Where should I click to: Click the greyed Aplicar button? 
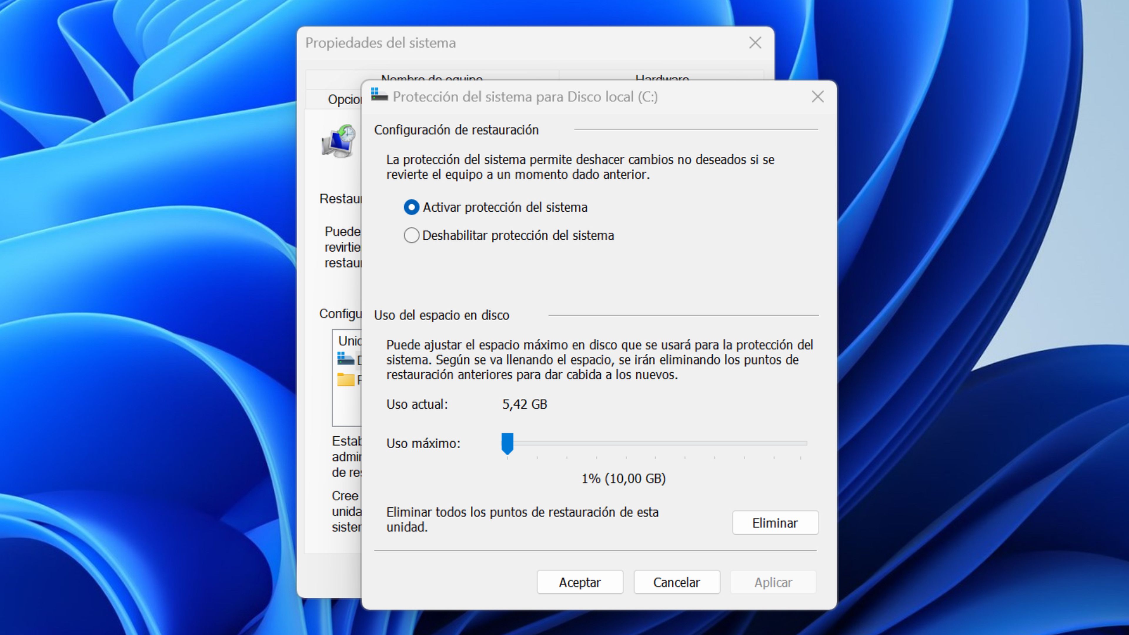[x=773, y=582]
